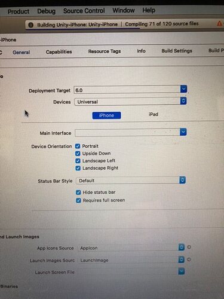Viewport: 224px width, 299px height.
Task: Open the Main Interface dropdown arrow
Action: (183, 132)
